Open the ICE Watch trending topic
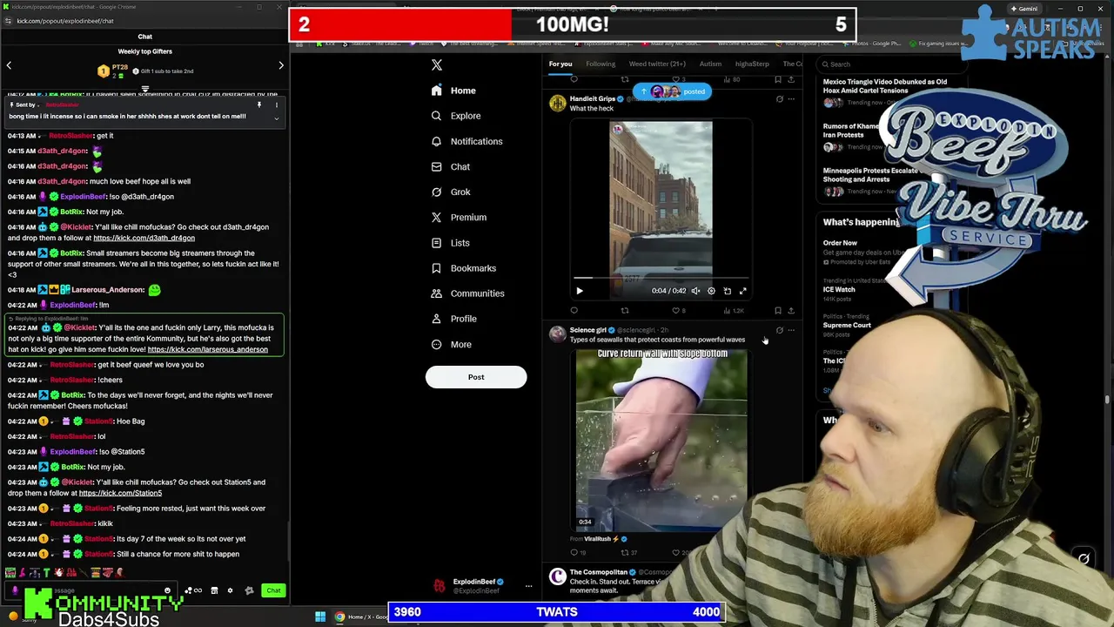Viewport: 1114px width, 627px height. point(840,290)
